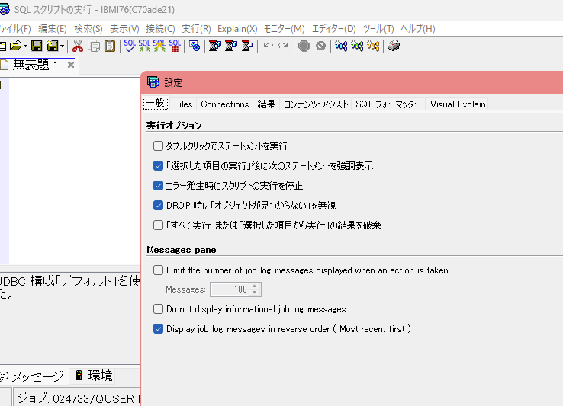Open the ヘルプ(H) menu
This screenshot has width=563, height=406.
click(x=417, y=29)
